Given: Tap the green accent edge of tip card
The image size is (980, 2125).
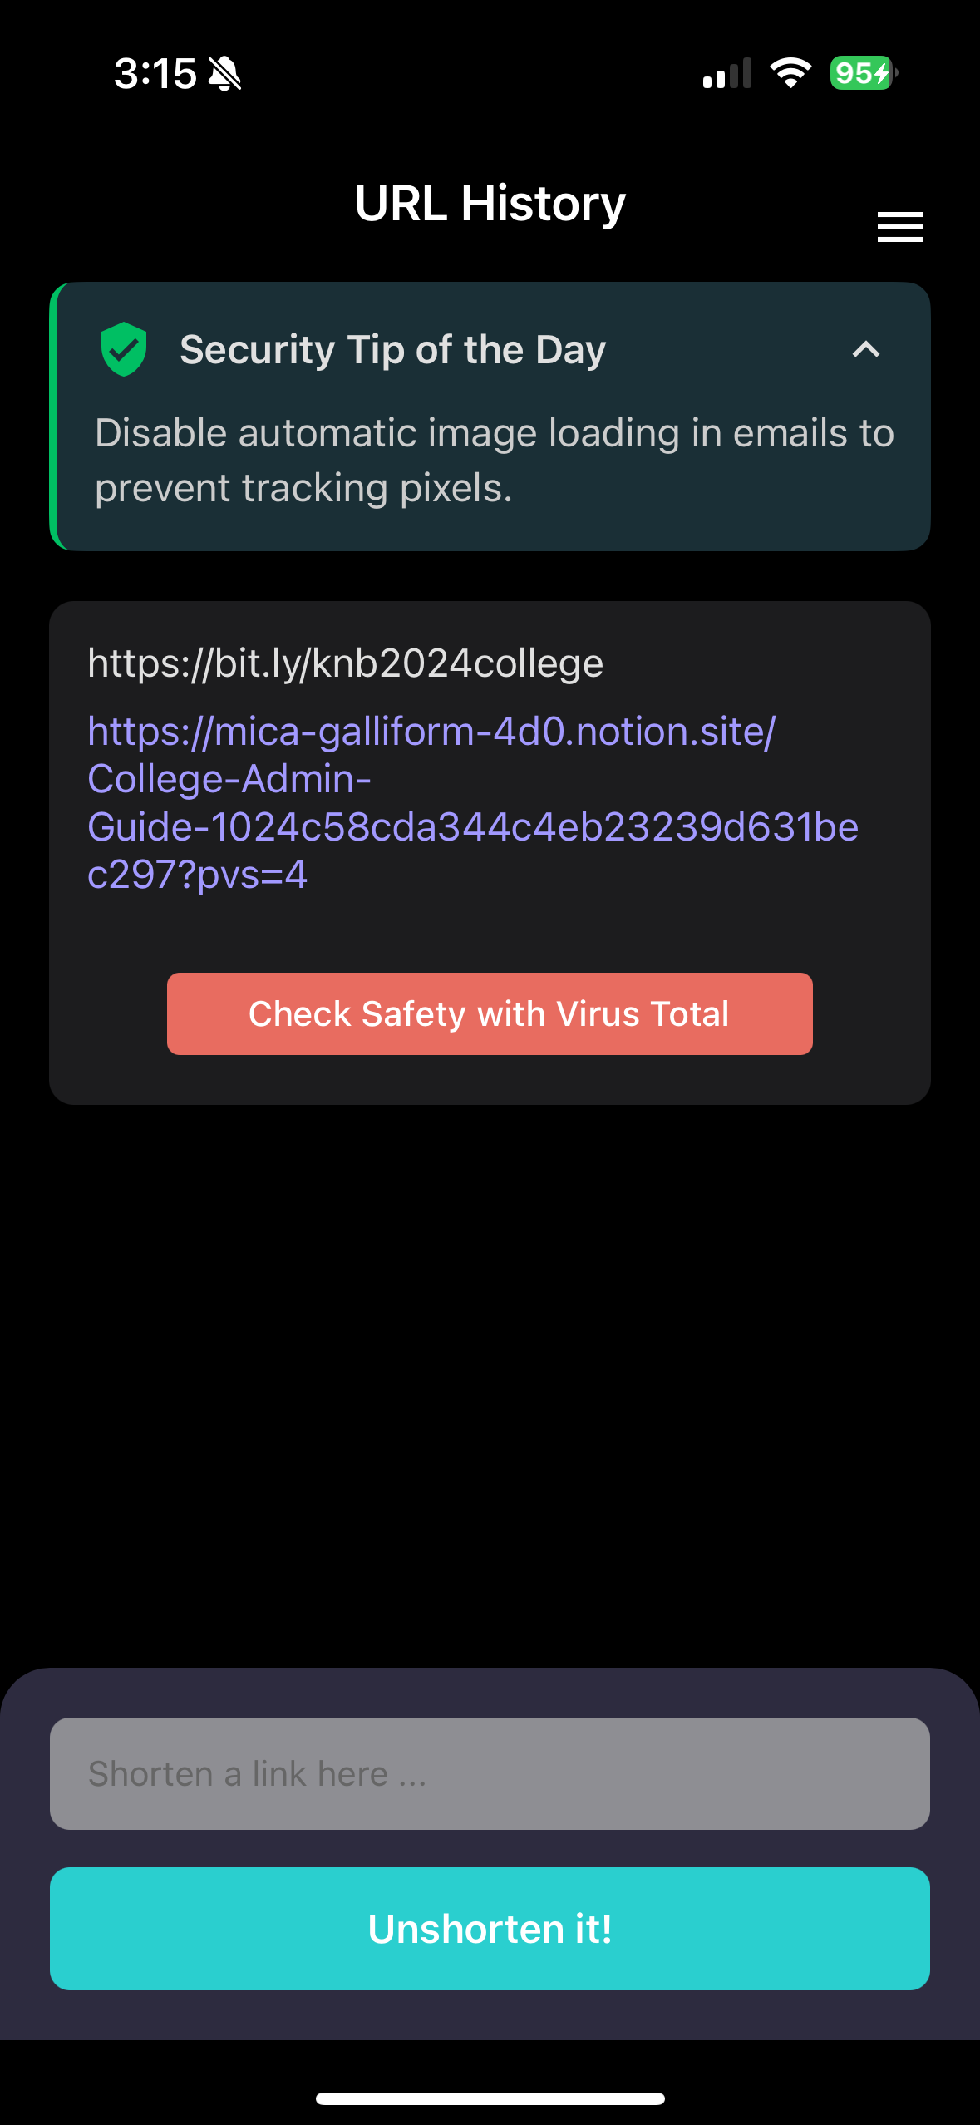Looking at the screenshot, I should [55, 417].
